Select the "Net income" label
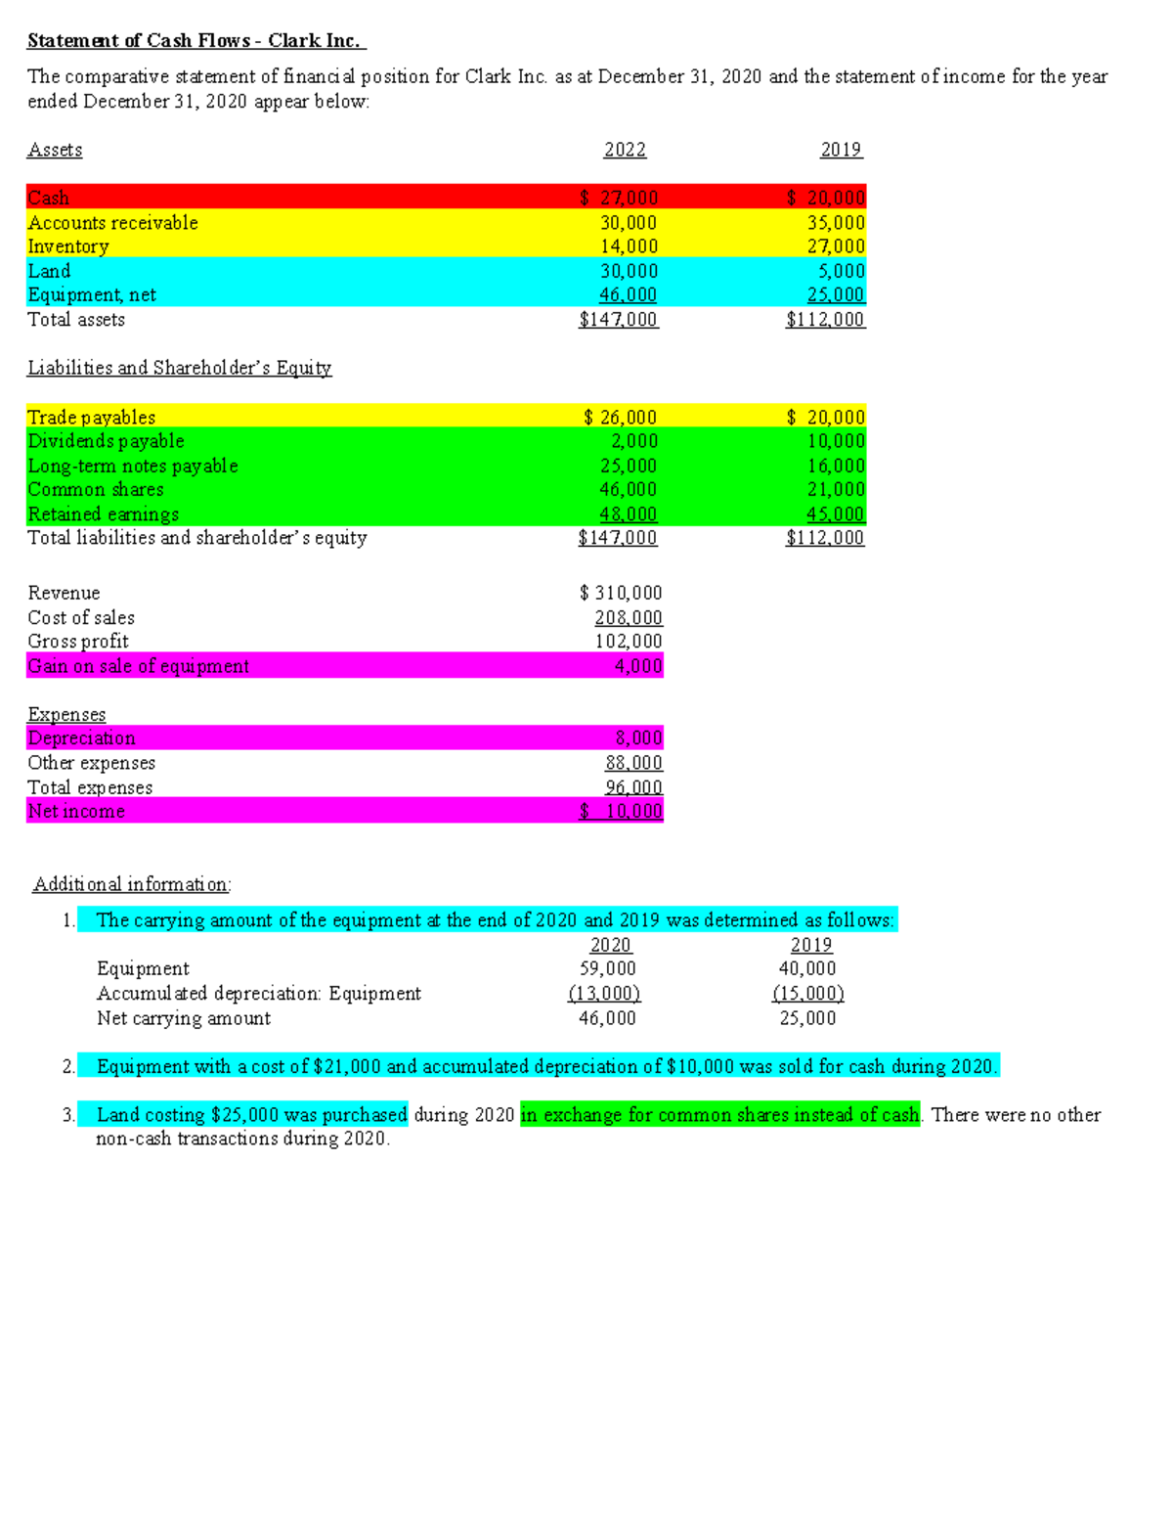Image resolution: width=1173 pixels, height=1519 pixels. (76, 811)
